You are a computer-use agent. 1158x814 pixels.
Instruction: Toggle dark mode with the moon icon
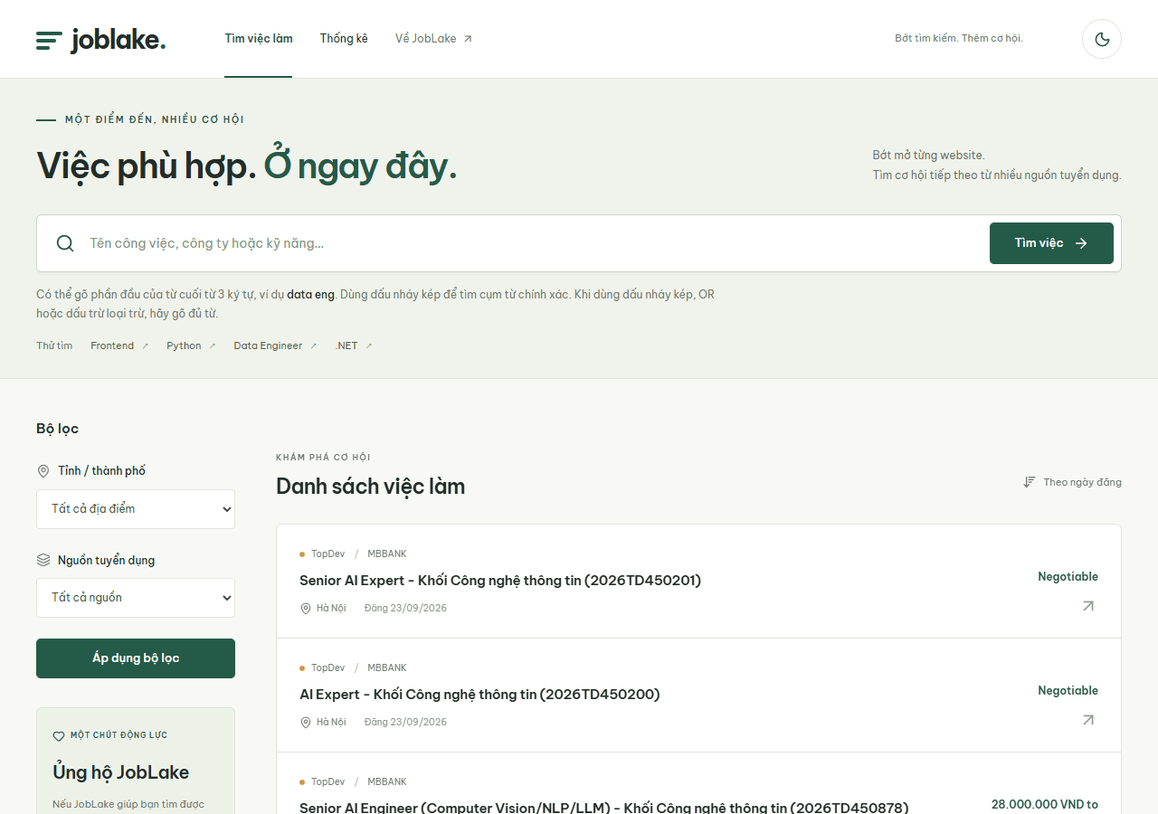click(1102, 39)
